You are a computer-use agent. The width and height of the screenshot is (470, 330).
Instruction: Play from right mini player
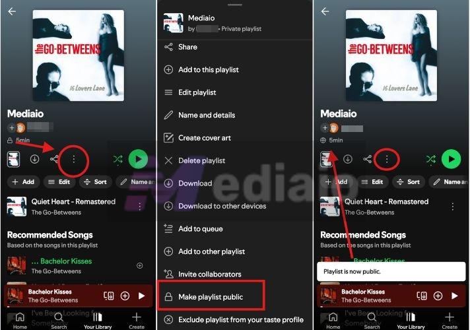(x=454, y=296)
